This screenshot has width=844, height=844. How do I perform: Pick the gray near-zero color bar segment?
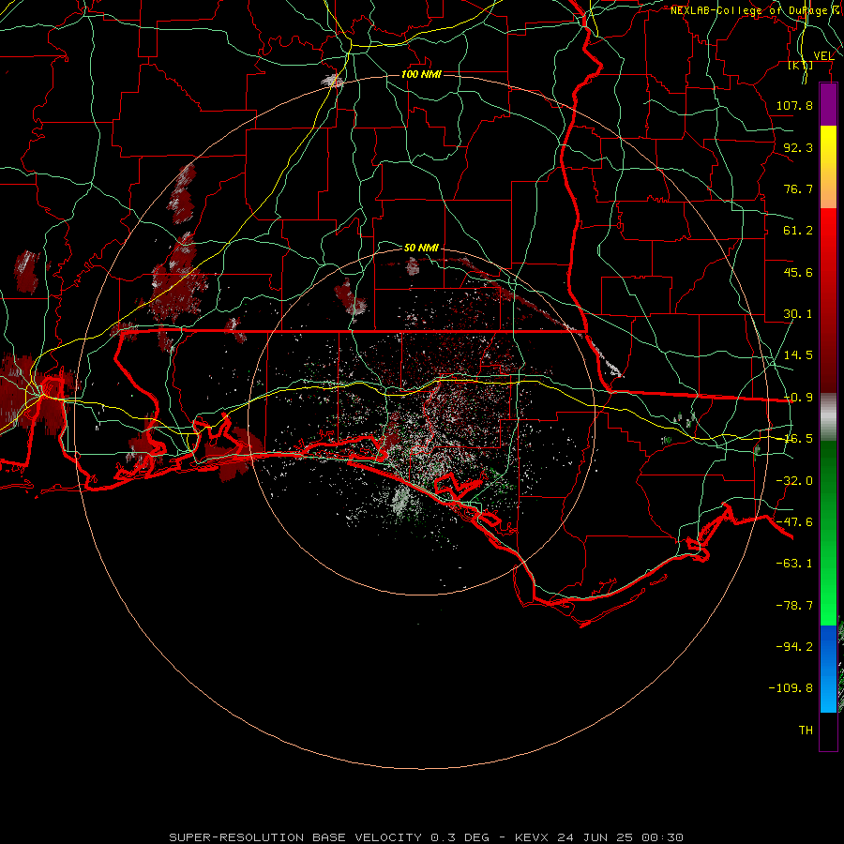coord(828,417)
